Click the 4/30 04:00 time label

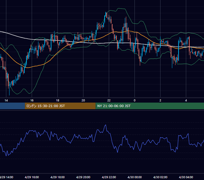pos(186,177)
